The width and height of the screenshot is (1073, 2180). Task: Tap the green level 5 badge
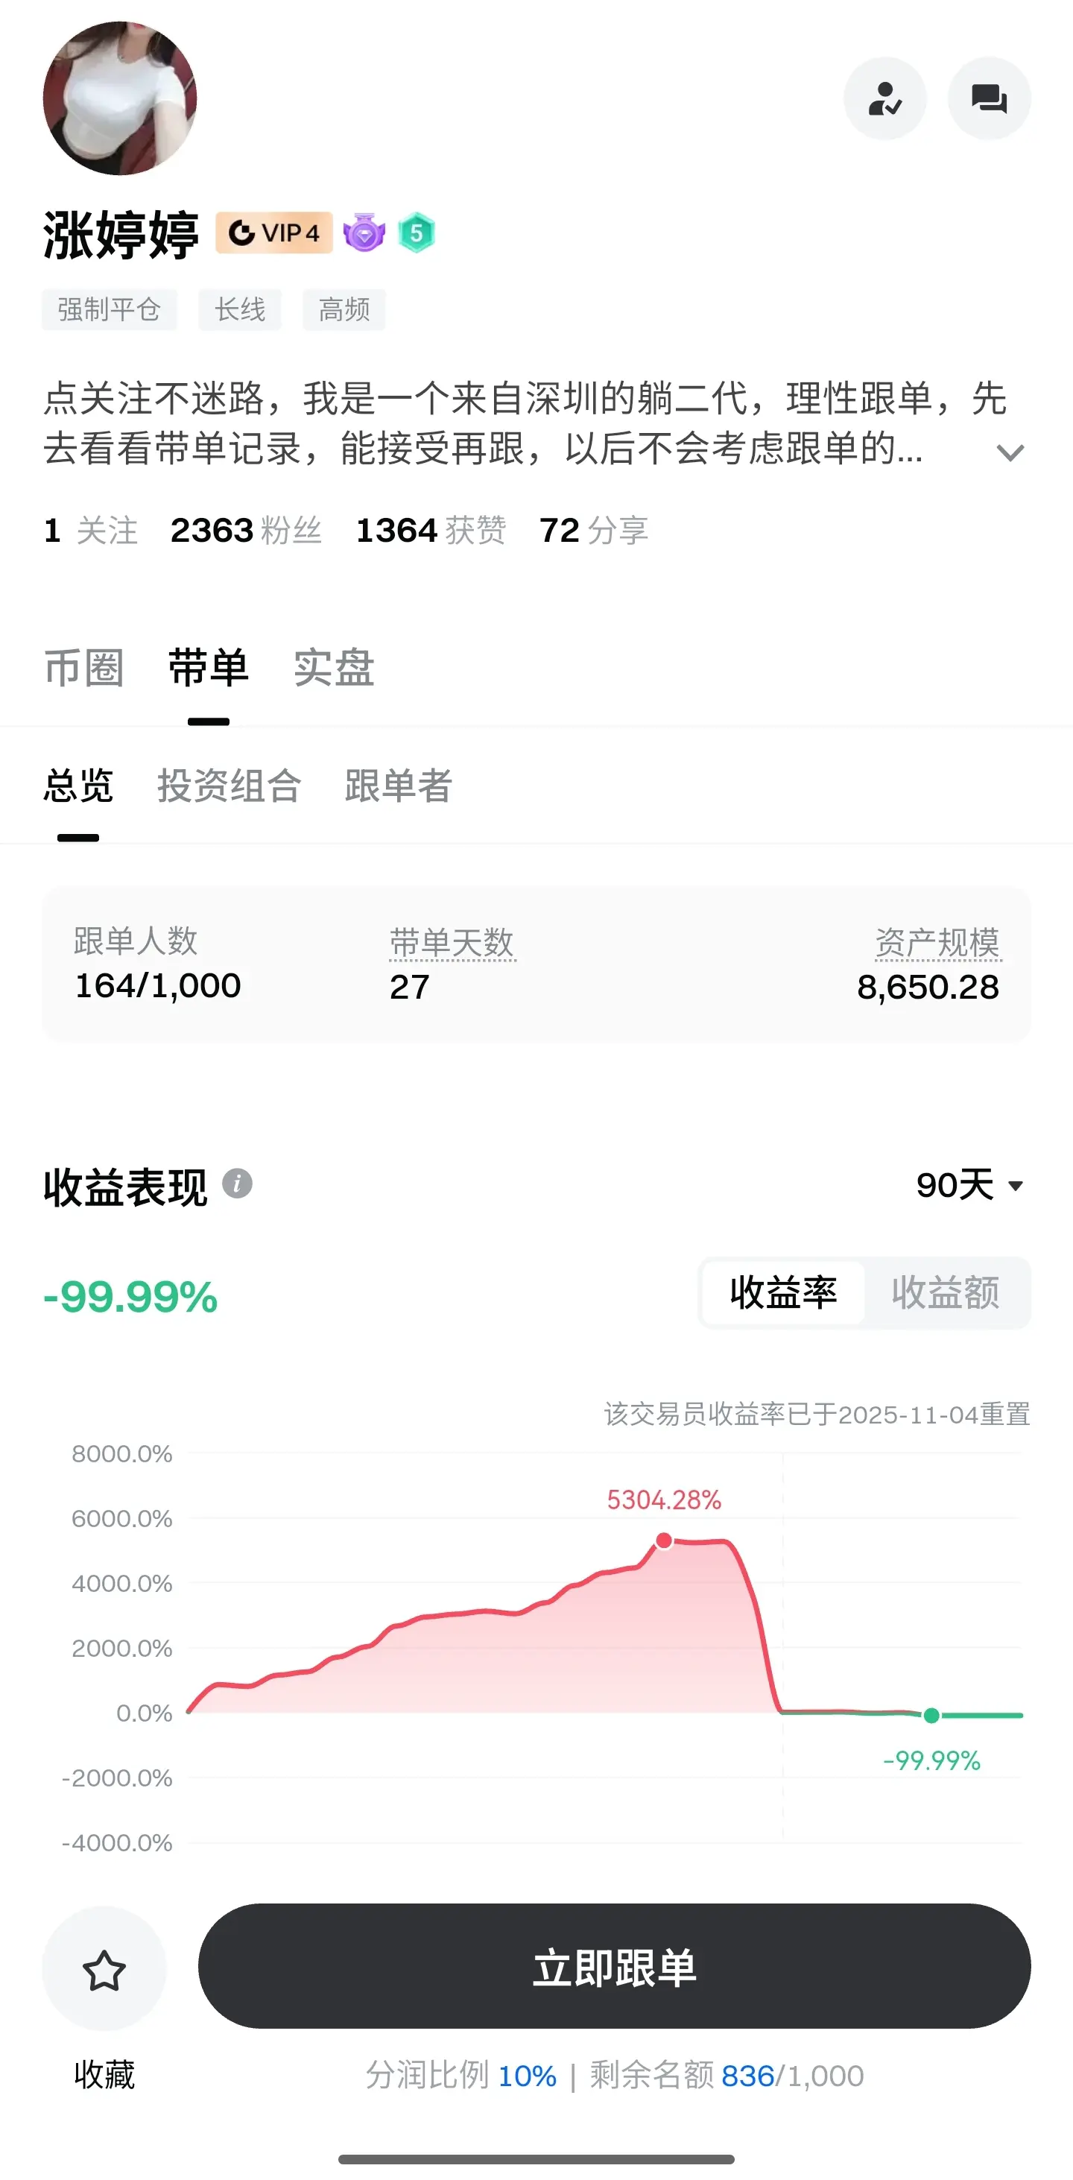click(x=417, y=233)
